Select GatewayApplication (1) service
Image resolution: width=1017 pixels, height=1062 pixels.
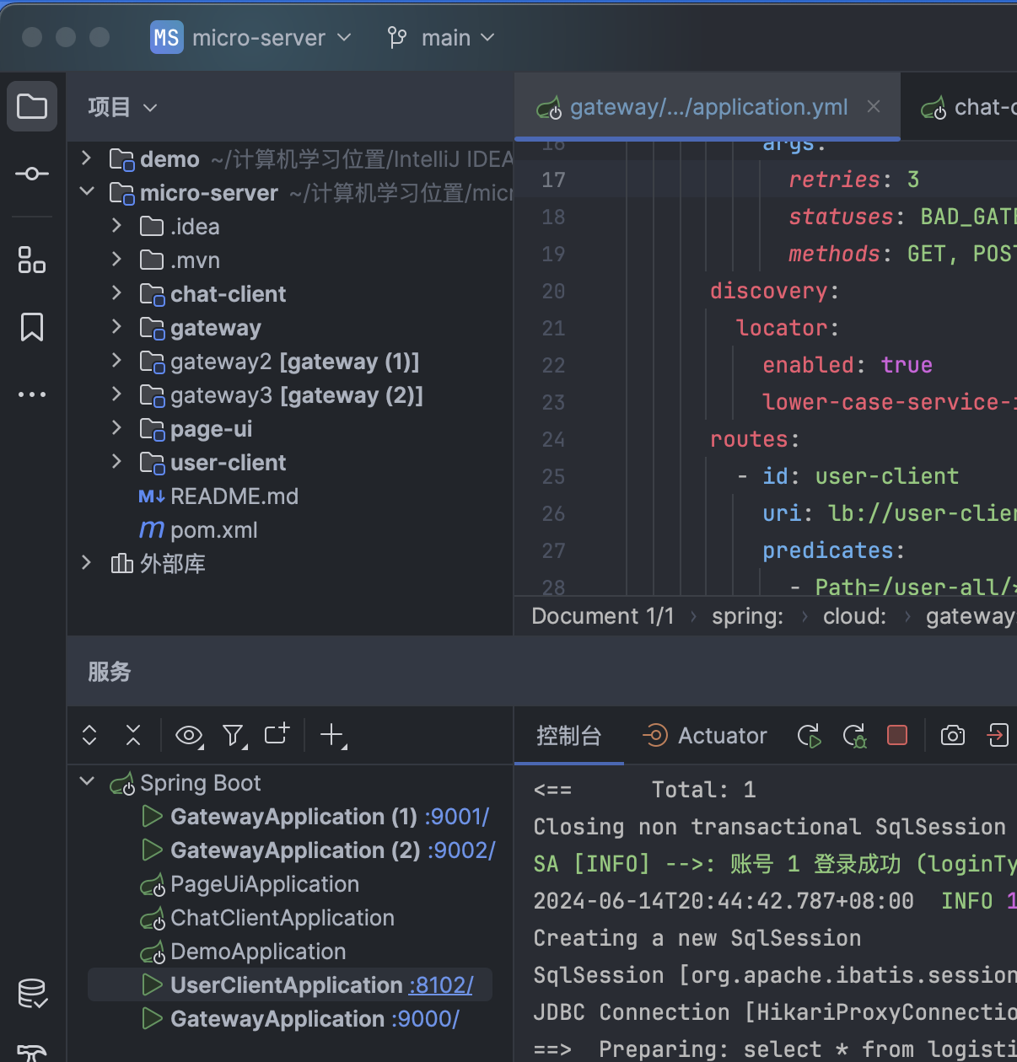click(x=293, y=817)
